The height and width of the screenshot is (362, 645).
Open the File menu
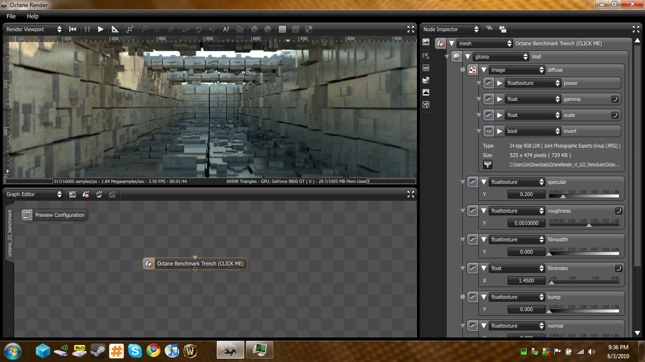point(11,16)
